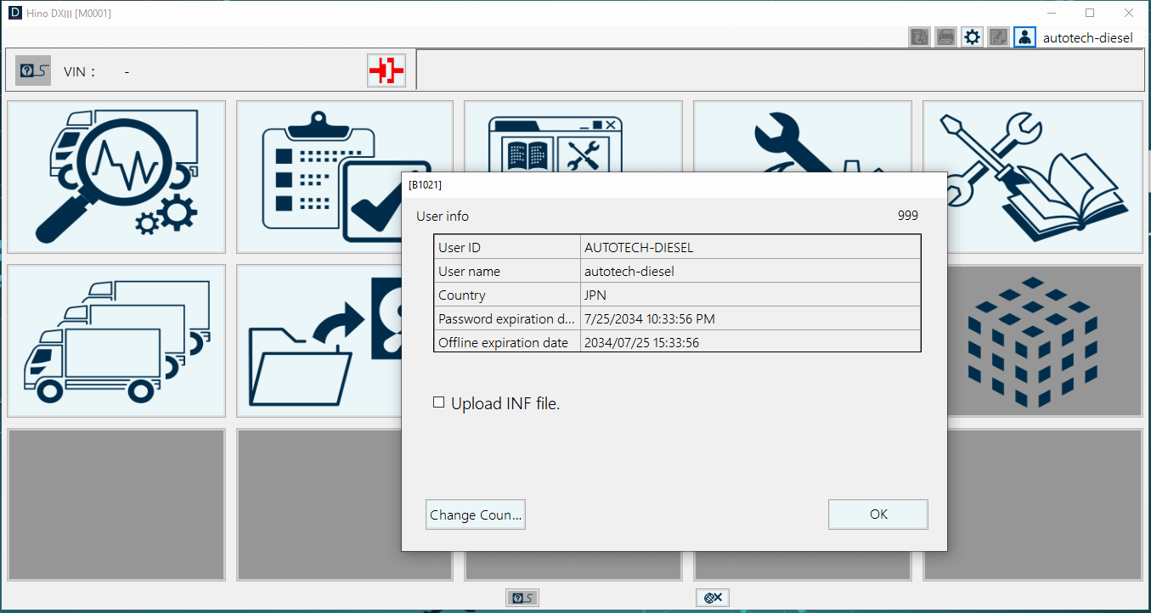Open settings via the gear icon

coord(972,37)
